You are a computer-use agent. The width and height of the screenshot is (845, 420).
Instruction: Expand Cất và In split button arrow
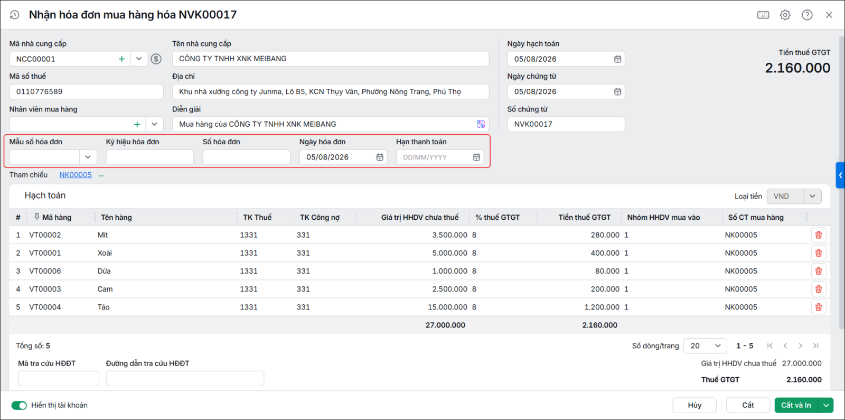tap(825, 405)
